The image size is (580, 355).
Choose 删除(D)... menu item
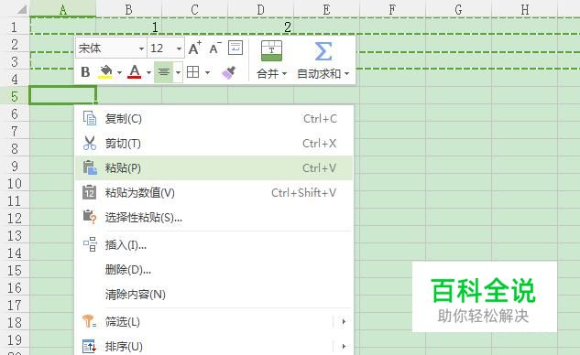(213, 269)
